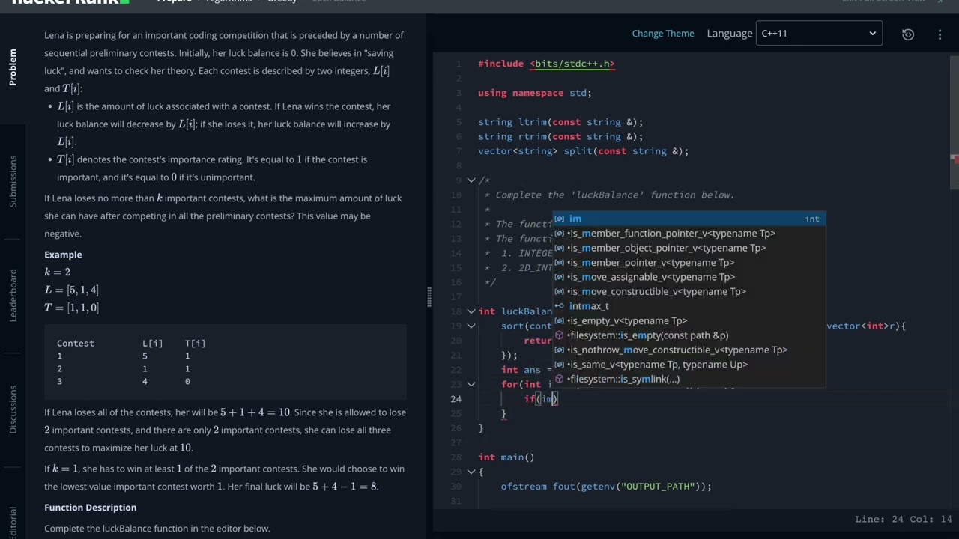Switch to the Submissions side tab
This screenshot has width=959, height=539.
13,181
